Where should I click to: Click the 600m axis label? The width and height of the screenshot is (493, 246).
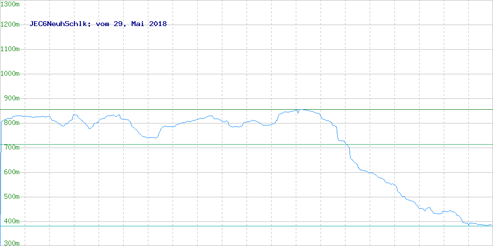12,172
